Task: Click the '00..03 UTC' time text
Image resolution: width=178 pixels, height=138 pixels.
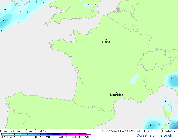Action: (147, 131)
